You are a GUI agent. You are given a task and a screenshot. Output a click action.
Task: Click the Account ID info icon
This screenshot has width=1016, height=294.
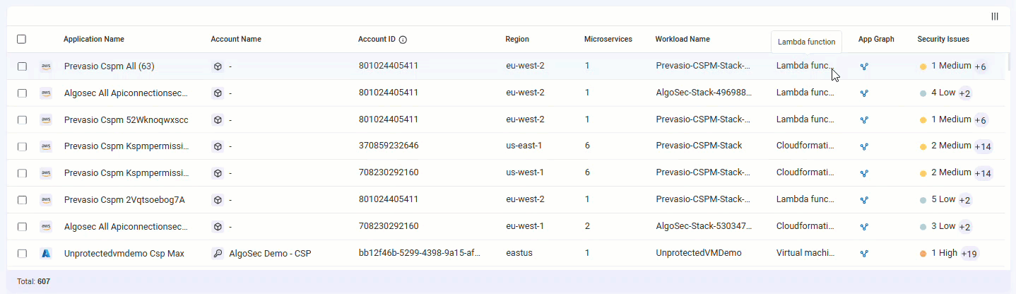point(403,40)
